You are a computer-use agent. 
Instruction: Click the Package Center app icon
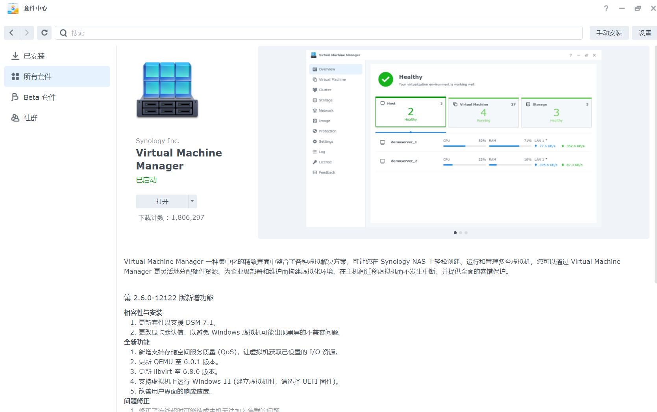click(13, 8)
